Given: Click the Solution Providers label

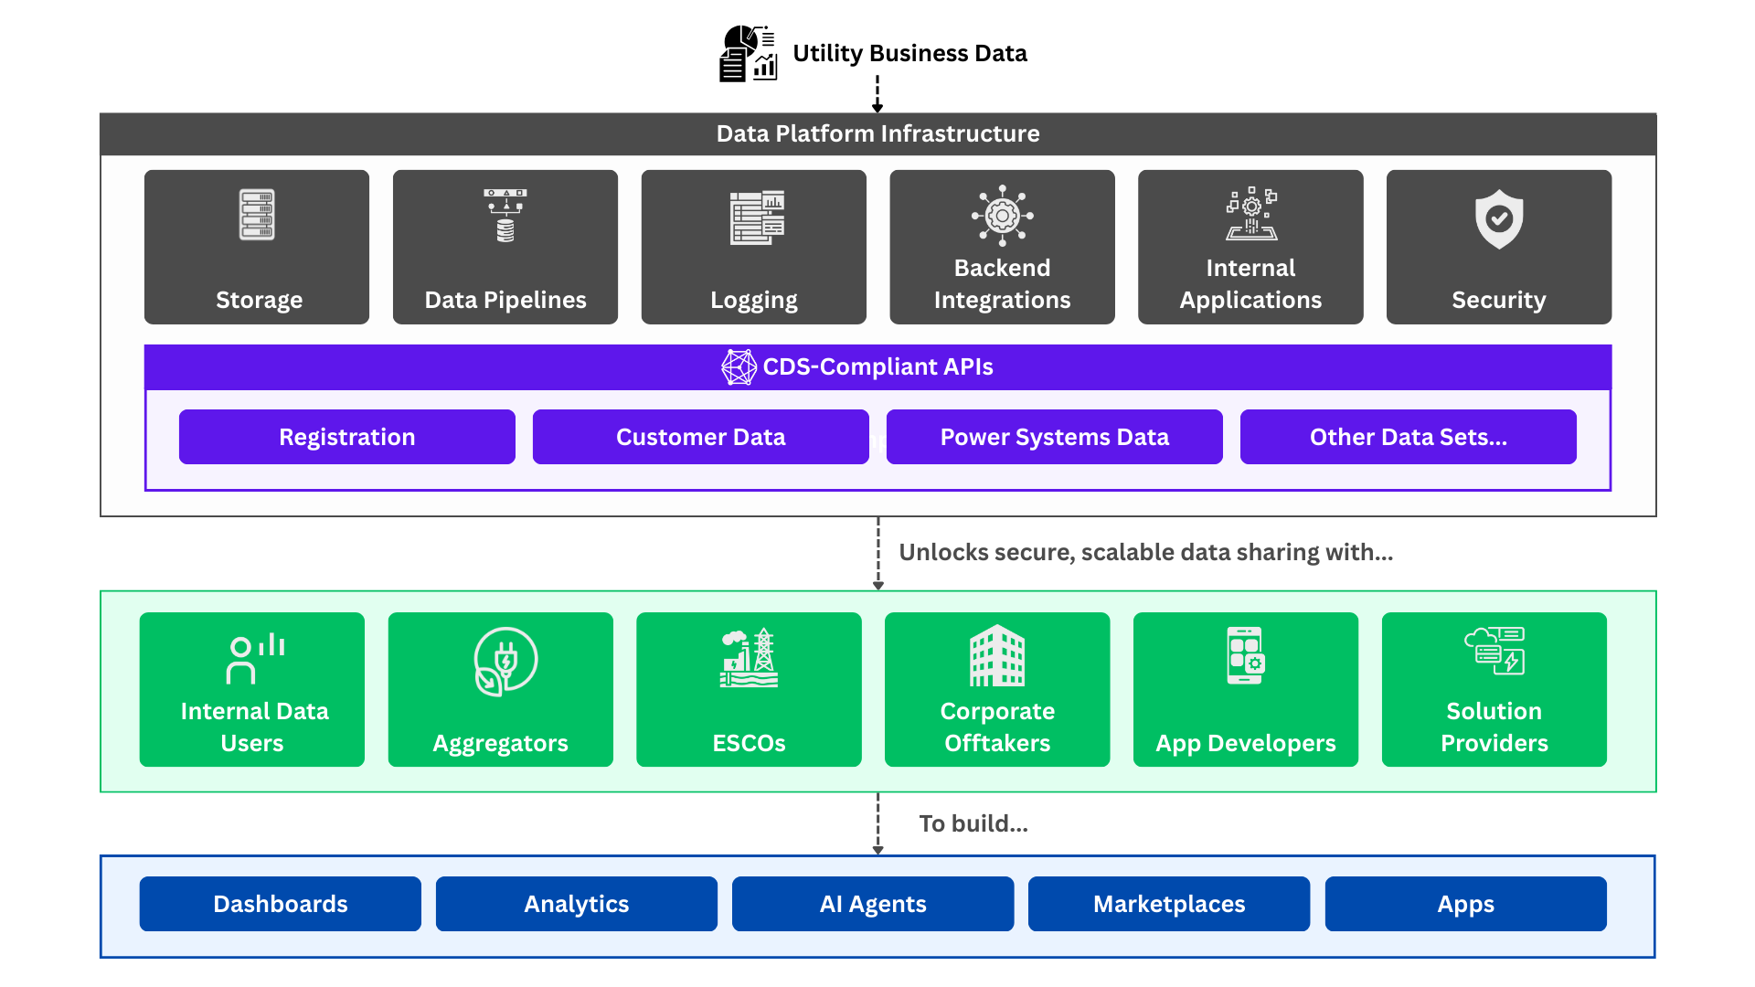Looking at the screenshot, I should [1494, 727].
